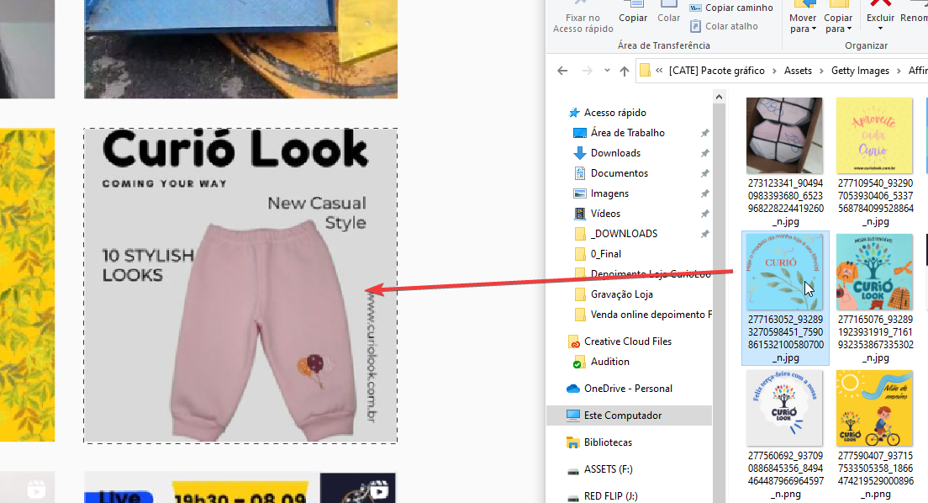Image resolution: width=928 pixels, height=503 pixels.
Task: Click pin icon beside Vídeos
Action: [704, 214]
